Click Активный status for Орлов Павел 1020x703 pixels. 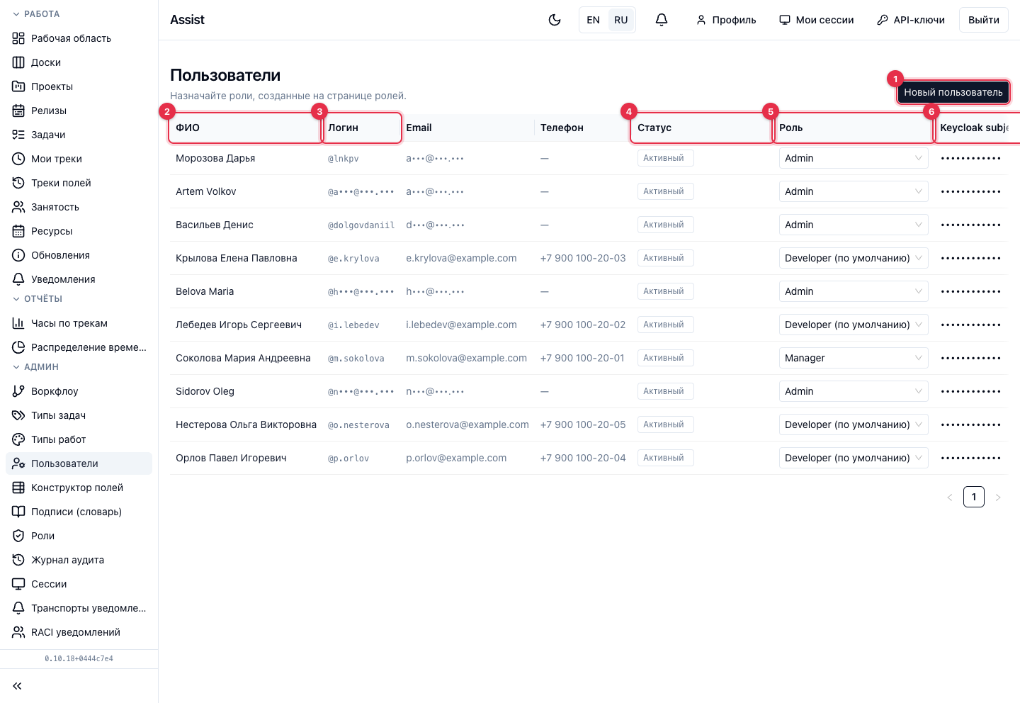(665, 458)
